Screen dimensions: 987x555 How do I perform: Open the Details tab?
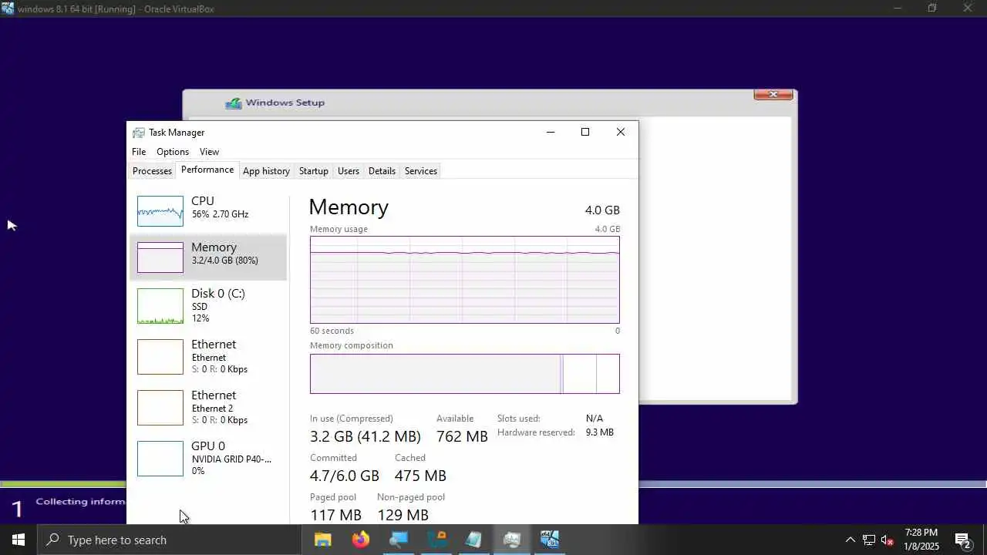point(382,171)
